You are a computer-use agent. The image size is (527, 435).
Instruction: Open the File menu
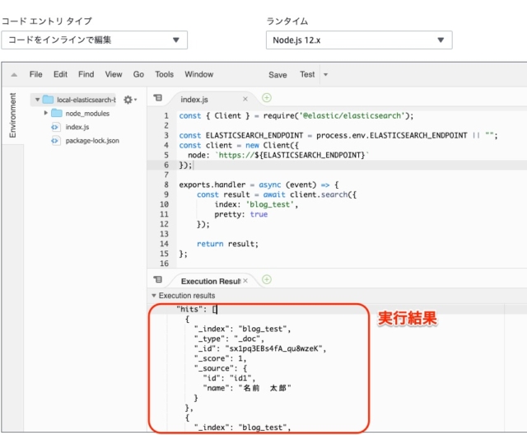pos(35,74)
